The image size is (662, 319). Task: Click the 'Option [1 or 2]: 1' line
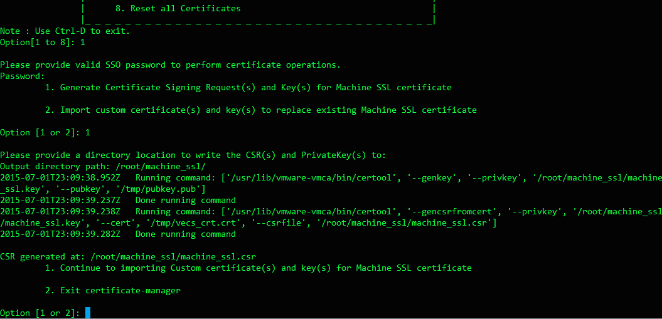click(45, 133)
